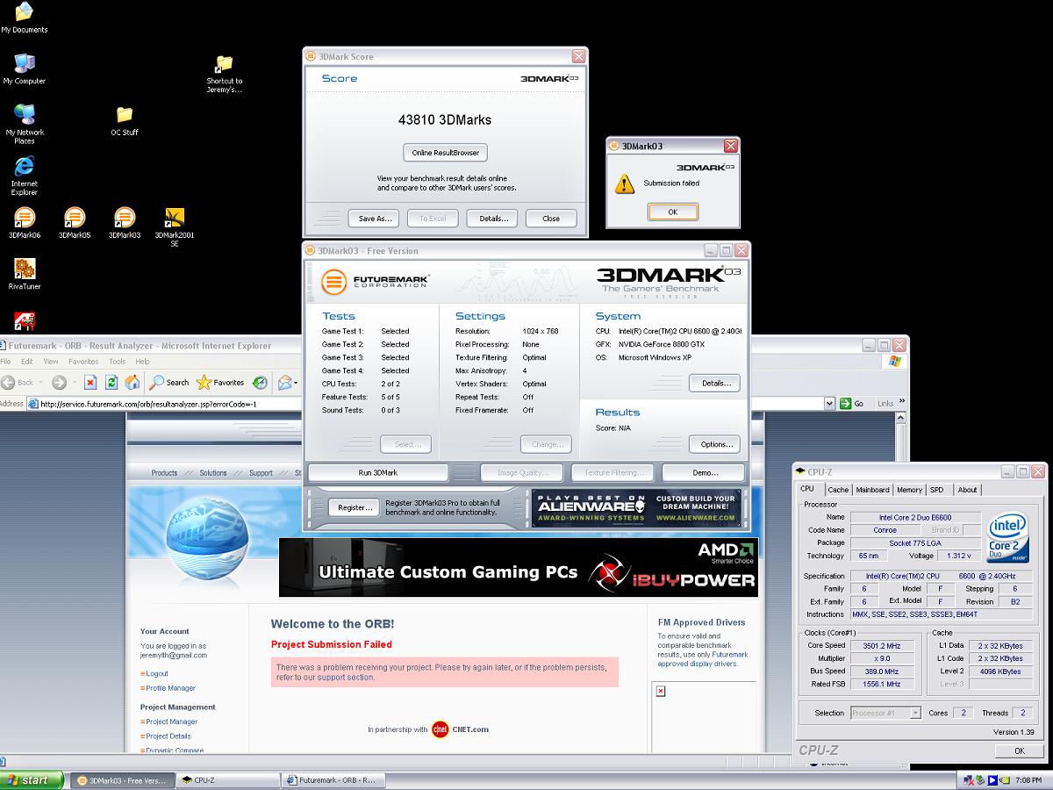Open the Mail button dropdown arrow
Viewport: 1053px width, 790px height.
coord(296,383)
